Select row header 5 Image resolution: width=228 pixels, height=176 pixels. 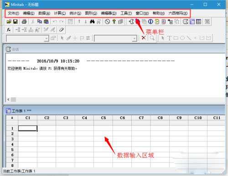[x=12, y=150]
